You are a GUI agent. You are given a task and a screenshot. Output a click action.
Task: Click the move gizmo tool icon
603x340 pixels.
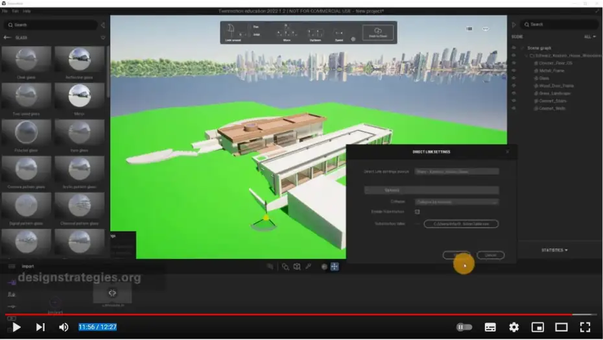coord(335,267)
